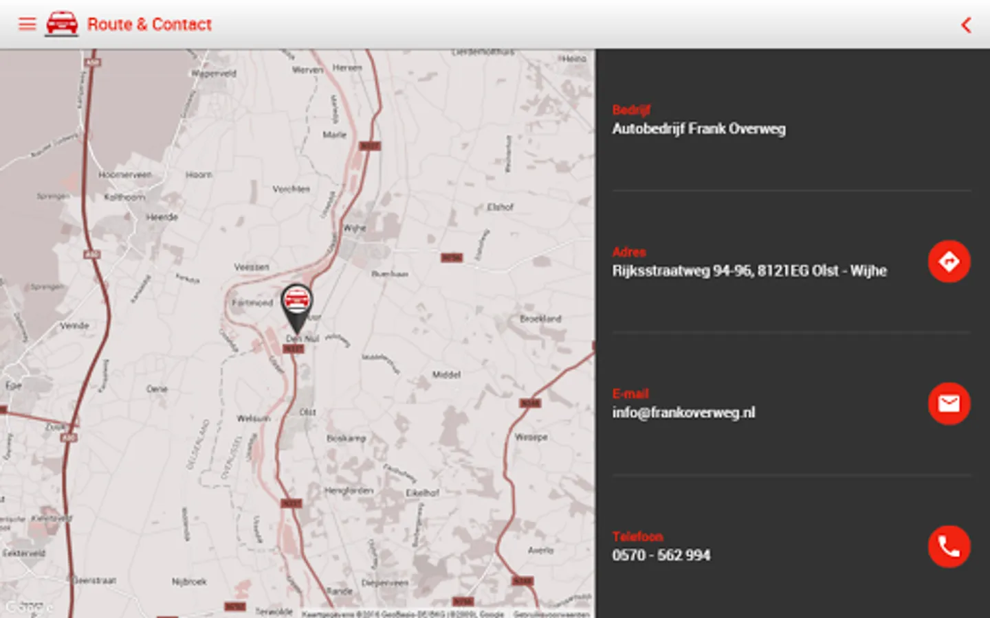Viewport: 990px width, 618px height.
Task: Click Welsum label on the map
Action: click(x=253, y=418)
